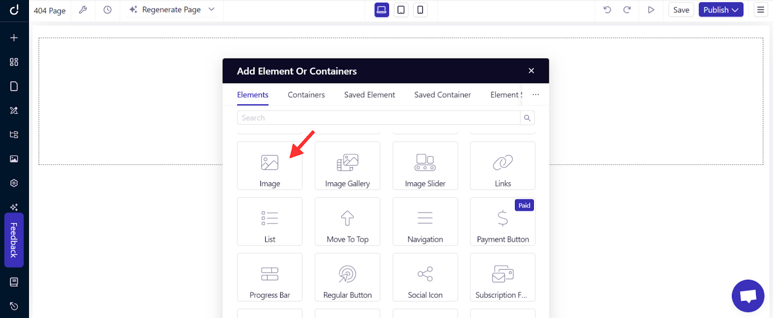This screenshot has width=773, height=318.
Task: Open the blocks grid icon in sidebar
Action: tap(14, 62)
